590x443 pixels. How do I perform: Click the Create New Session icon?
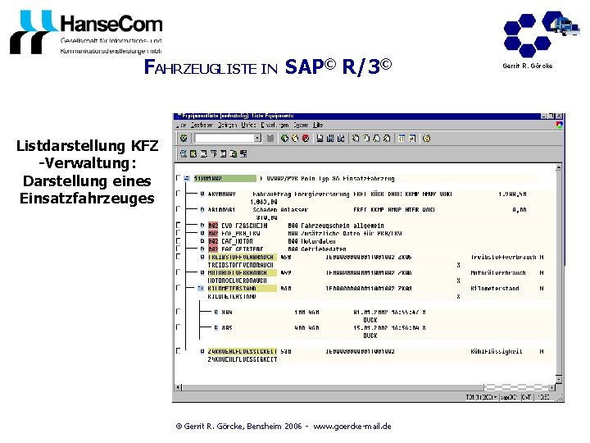click(402, 139)
